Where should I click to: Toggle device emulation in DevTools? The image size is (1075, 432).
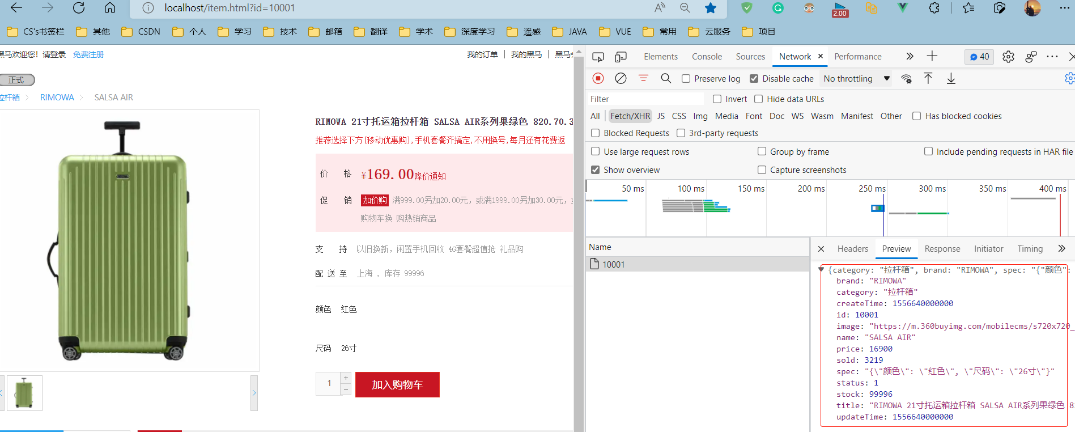(x=621, y=57)
